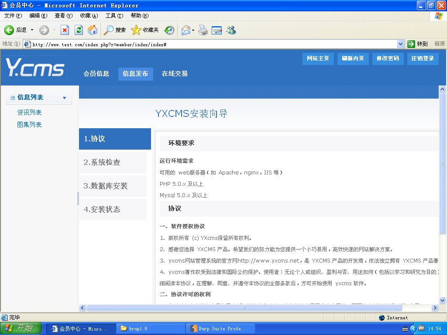Screen dimensions: 447x335
Task: Click the VMware tools tray icon
Action: point(421,328)
